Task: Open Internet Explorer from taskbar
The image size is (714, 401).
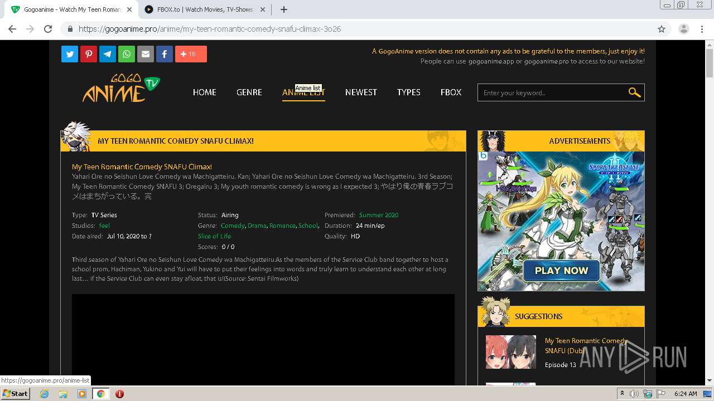Action: tap(45, 394)
